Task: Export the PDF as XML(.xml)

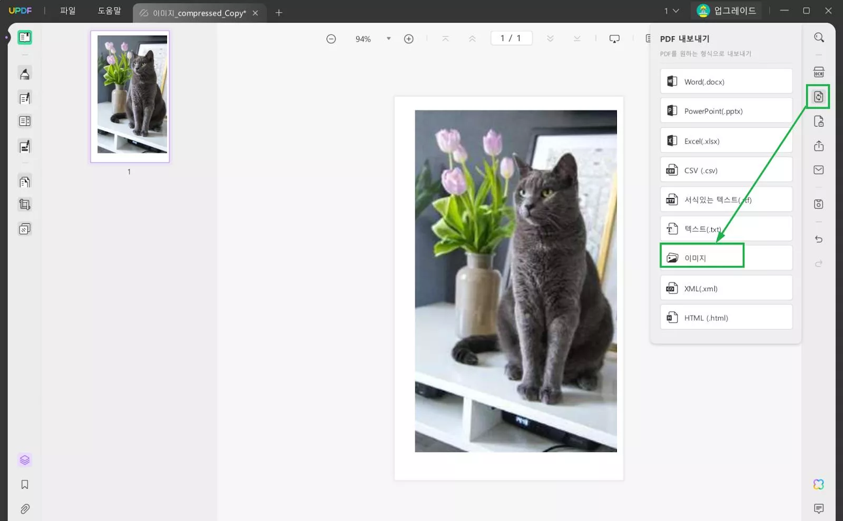Action: click(x=726, y=288)
